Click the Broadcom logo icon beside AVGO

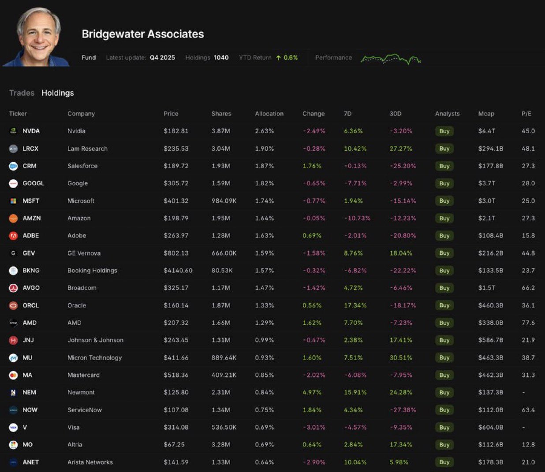pyautogui.click(x=13, y=288)
